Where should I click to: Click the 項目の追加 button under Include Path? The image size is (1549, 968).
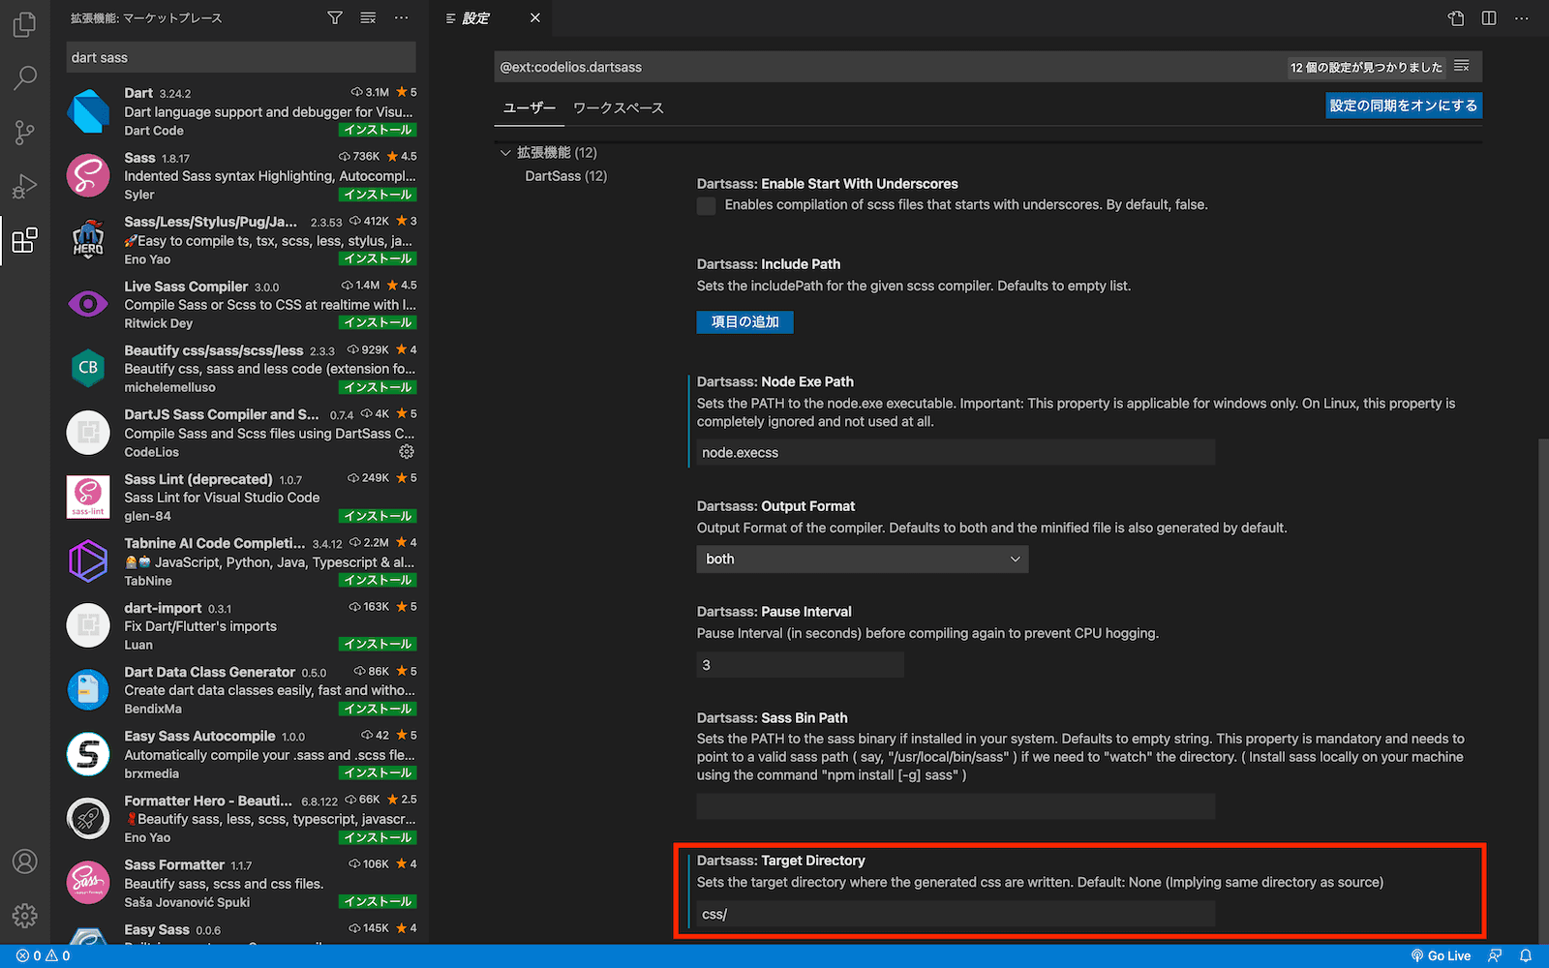pyautogui.click(x=744, y=321)
